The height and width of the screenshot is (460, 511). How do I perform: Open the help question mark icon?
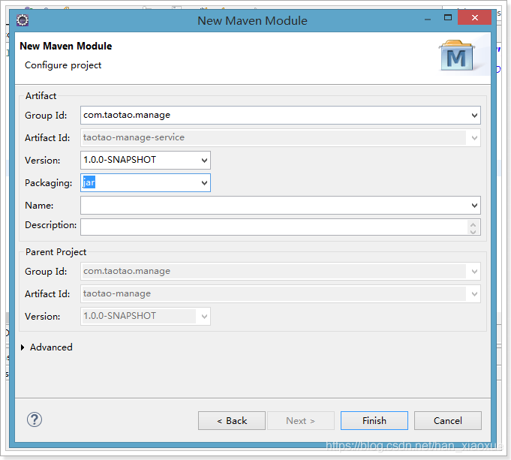click(x=35, y=419)
